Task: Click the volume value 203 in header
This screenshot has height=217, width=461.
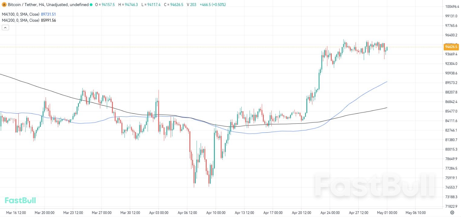Action: [x=193, y=5]
